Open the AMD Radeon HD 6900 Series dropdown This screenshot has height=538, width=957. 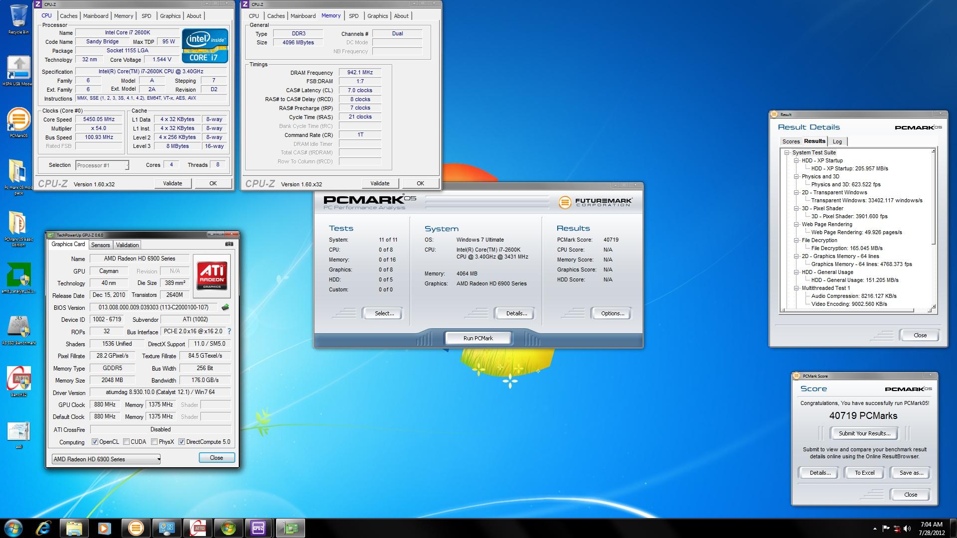[x=106, y=459]
